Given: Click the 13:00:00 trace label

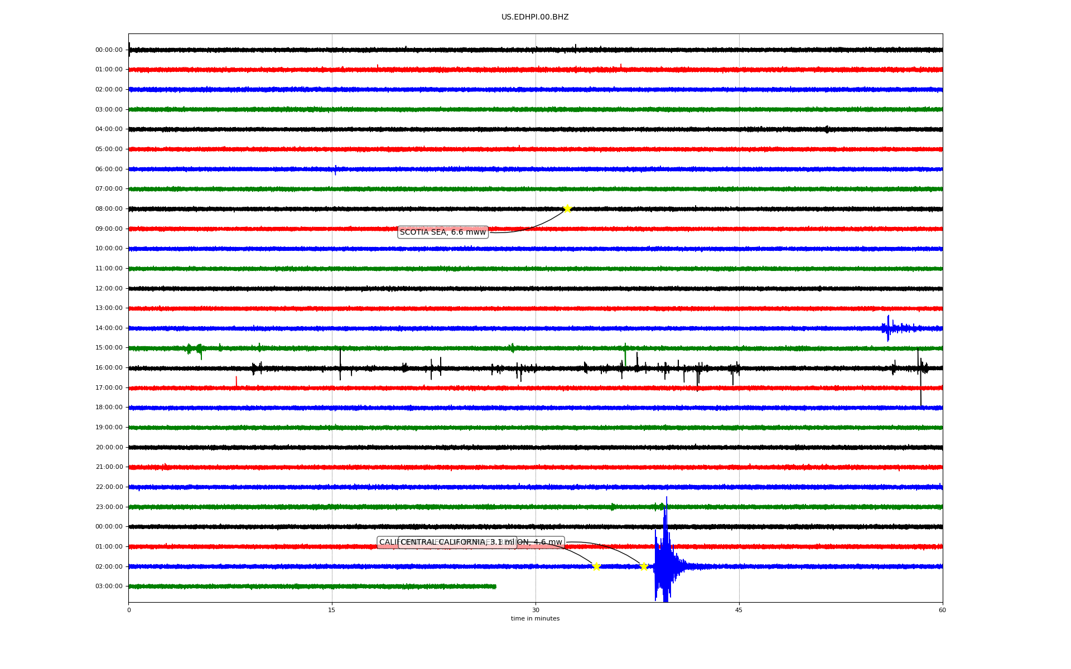Looking at the screenshot, I should click(x=109, y=308).
